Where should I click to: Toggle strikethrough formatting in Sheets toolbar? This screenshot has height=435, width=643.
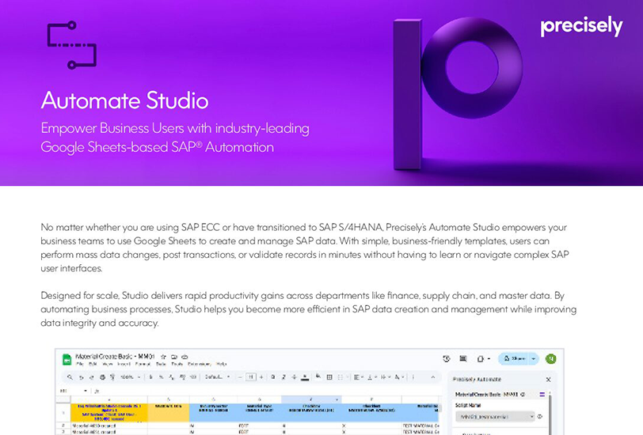click(294, 377)
